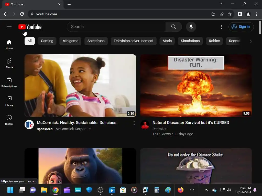Viewport: 262px width, 196px height.
Task: Toggle Chrome side panel
Action: [x=240, y=14]
